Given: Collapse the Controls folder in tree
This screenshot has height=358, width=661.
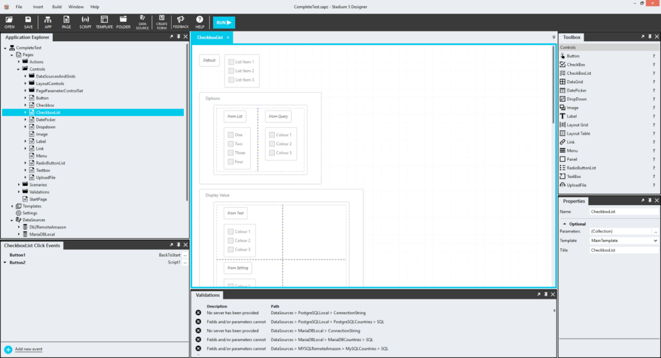Looking at the screenshot, I should coord(19,69).
